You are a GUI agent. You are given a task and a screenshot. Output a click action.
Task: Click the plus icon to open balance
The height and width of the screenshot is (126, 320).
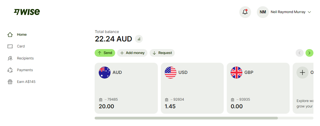tap(302, 73)
